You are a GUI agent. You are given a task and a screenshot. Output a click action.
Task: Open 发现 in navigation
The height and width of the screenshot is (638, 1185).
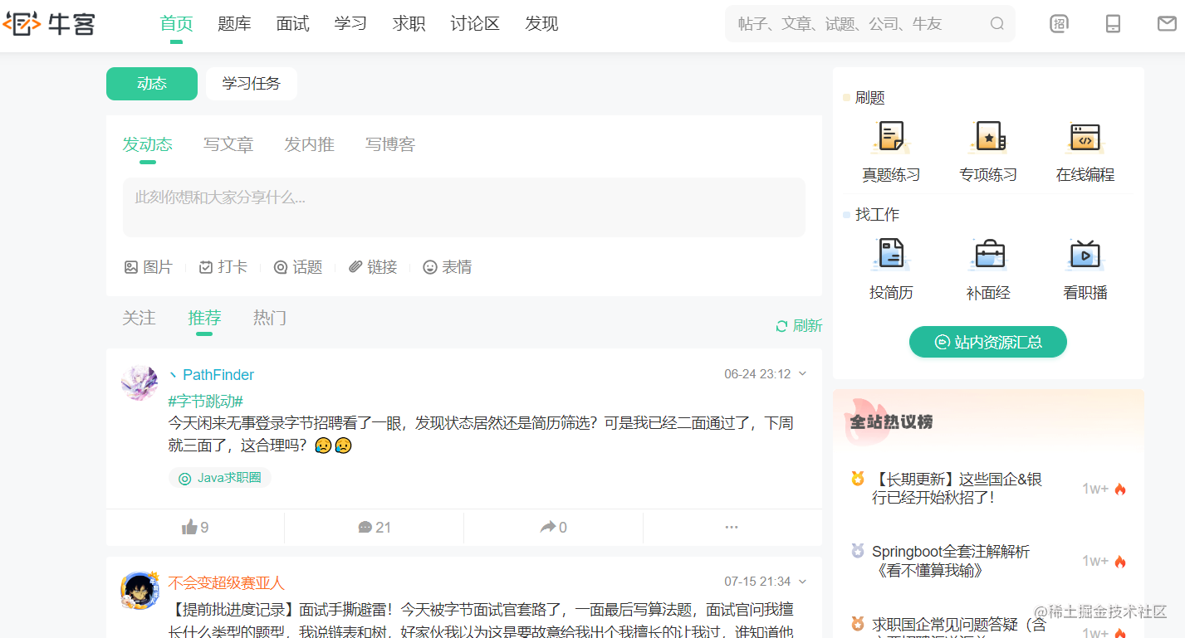click(541, 24)
